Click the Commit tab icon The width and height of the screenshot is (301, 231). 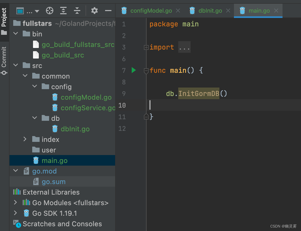coord(4,73)
